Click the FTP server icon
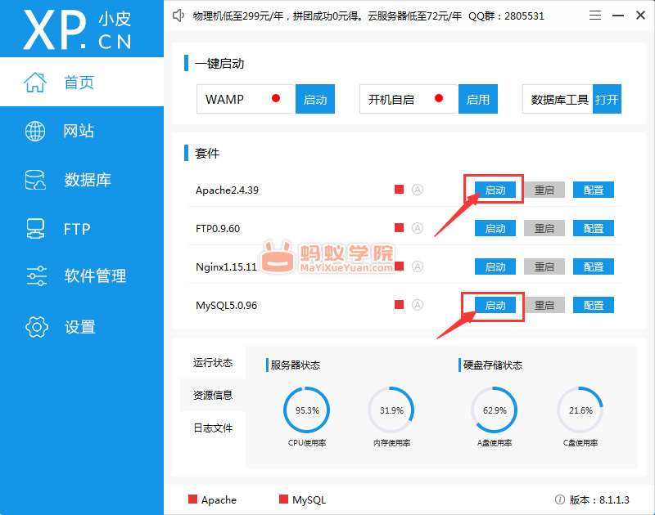655x515 pixels. (35, 229)
